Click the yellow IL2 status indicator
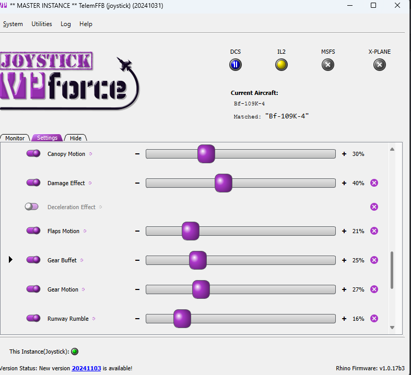The height and width of the screenshot is (375, 411). tap(281, 65)
